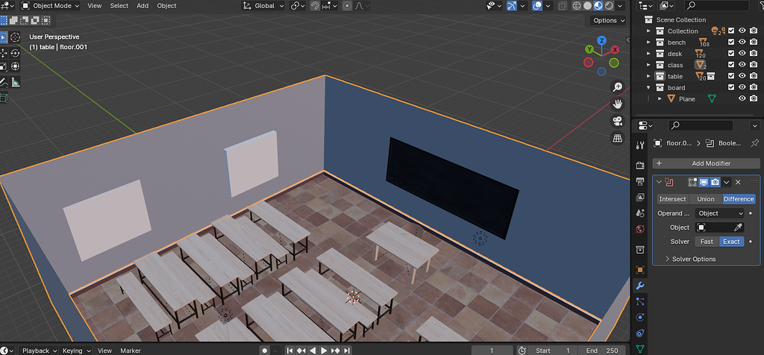Open the Keying dropdown in timeline
Screen dimensions: 764x355
77,351
